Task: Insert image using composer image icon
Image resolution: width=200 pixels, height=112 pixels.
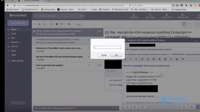Action: coord(177,59)
